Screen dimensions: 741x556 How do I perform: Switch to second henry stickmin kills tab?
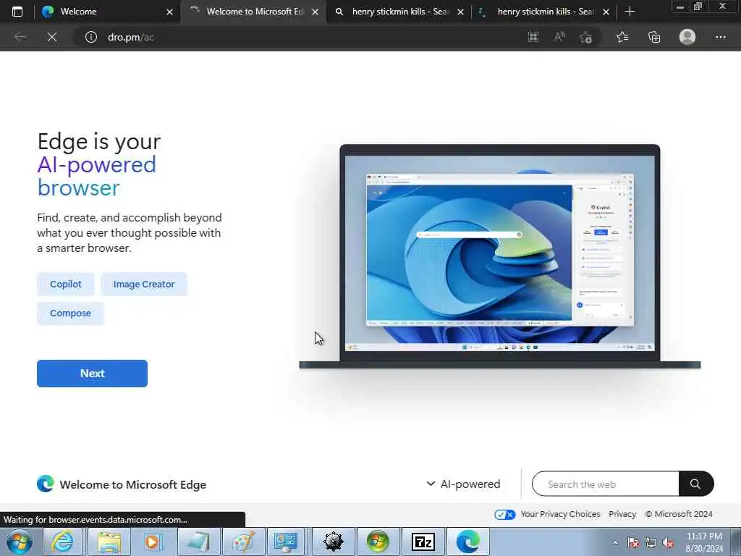pyautogui.click(x=544, y=12)
